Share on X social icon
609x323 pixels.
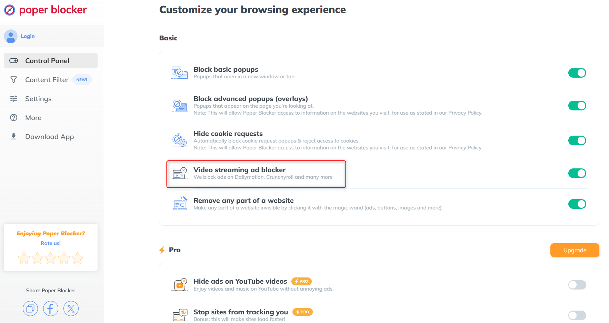[71, 308]
